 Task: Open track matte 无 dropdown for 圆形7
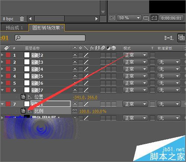tap(169, 90)
